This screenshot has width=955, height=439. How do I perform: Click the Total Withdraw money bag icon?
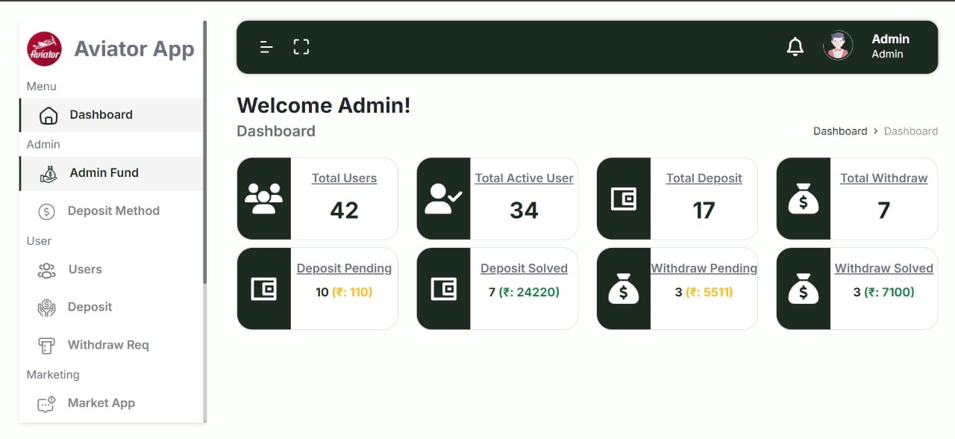[x=804, y=199]
